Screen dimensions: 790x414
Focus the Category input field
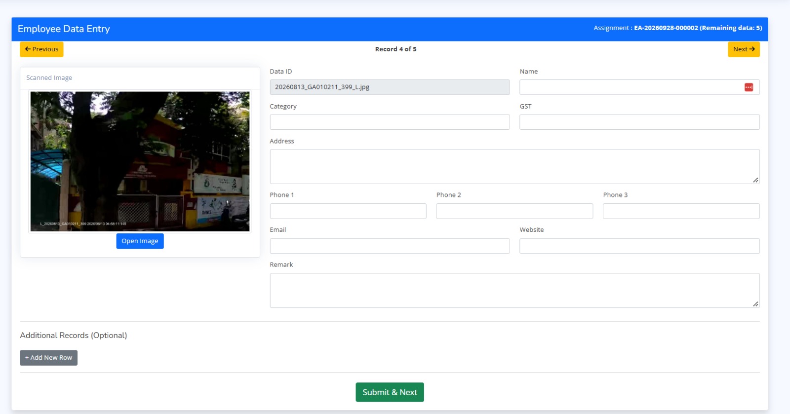390,122
